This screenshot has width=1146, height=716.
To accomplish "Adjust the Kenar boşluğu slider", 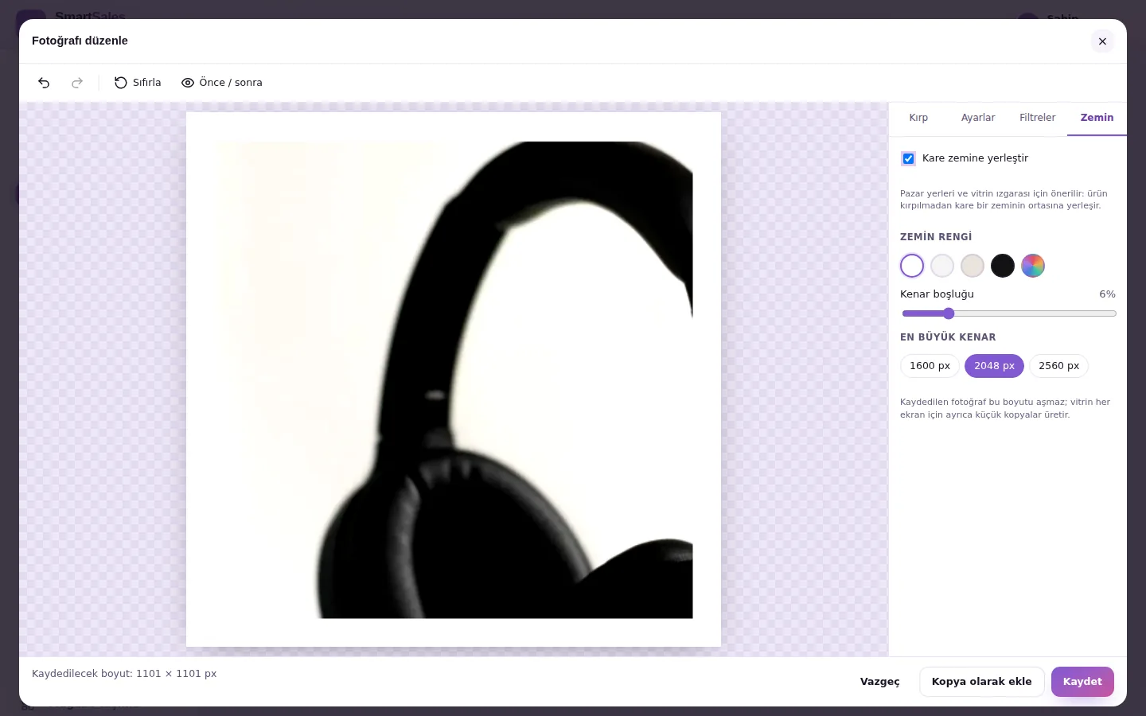I will coord(1008,313).
